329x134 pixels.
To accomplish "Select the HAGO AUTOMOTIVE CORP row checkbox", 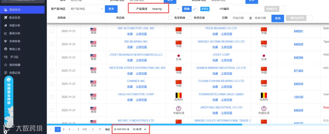I will pyautogui.click(x=51, y=97).
